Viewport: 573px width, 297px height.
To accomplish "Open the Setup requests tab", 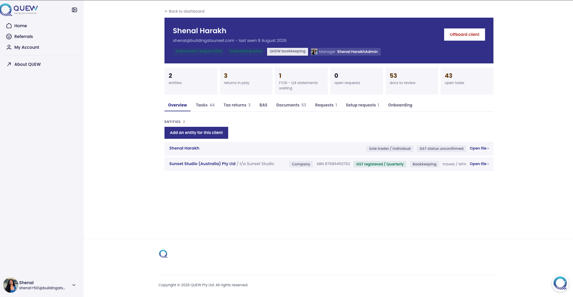I will point(362,105).
